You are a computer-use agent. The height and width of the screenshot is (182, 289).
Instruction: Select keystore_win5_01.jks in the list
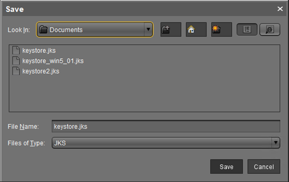pyautogui.click(x=53, y=61)
